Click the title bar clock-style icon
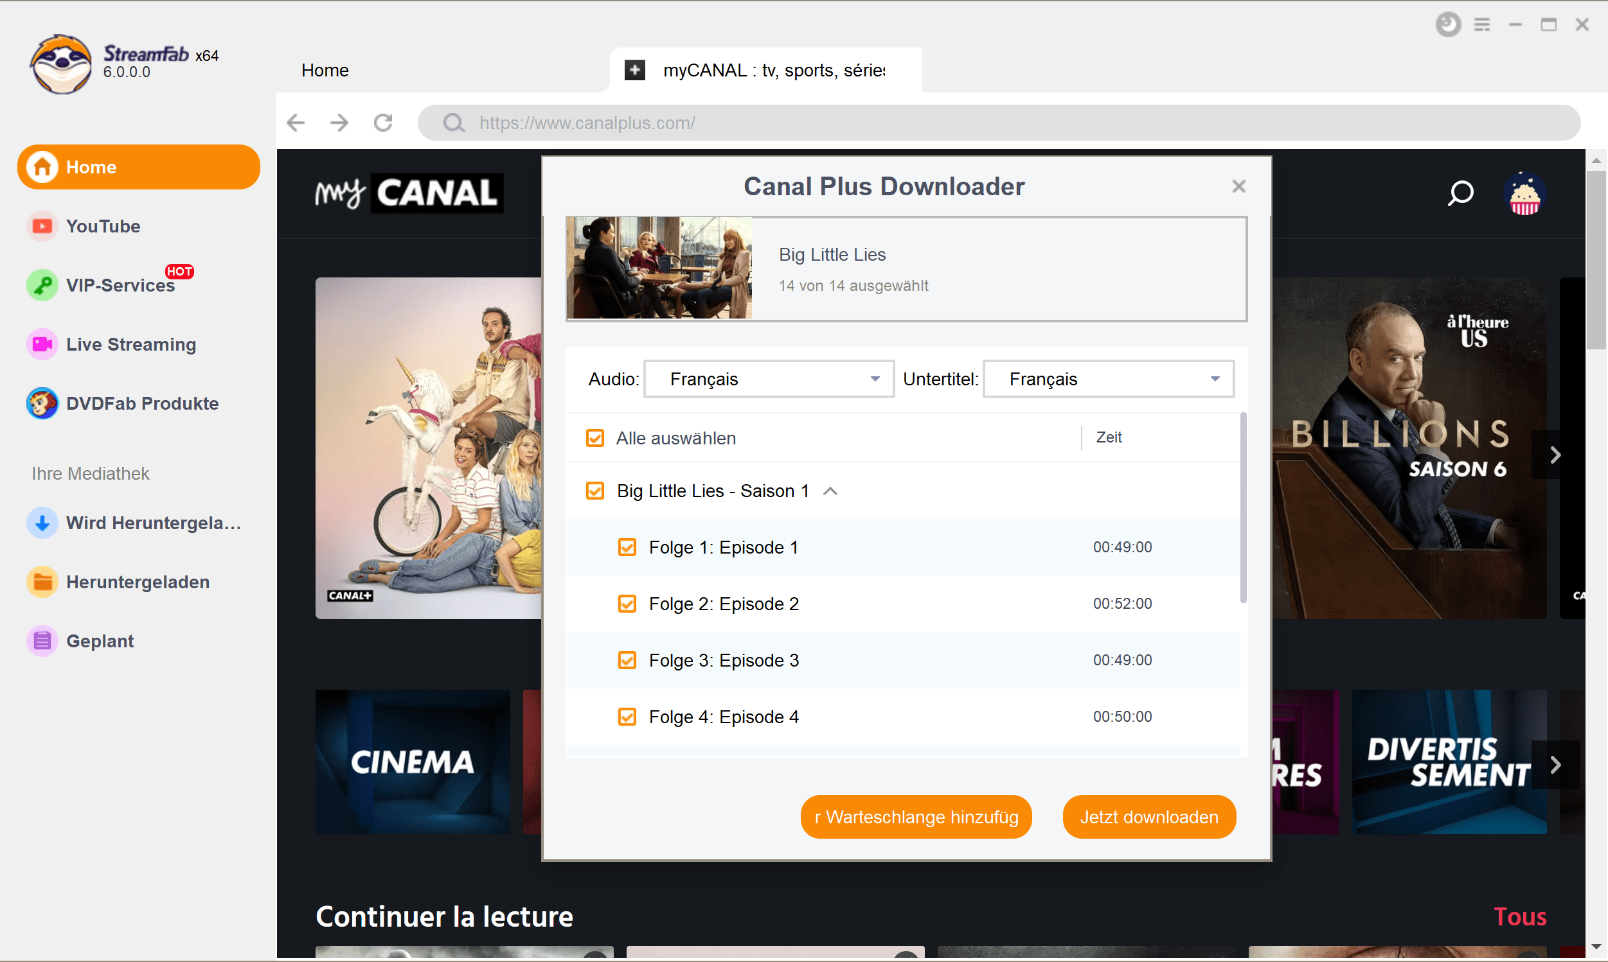The width and height of the screenshot is (1608, 962). (x=1448, y=24)
